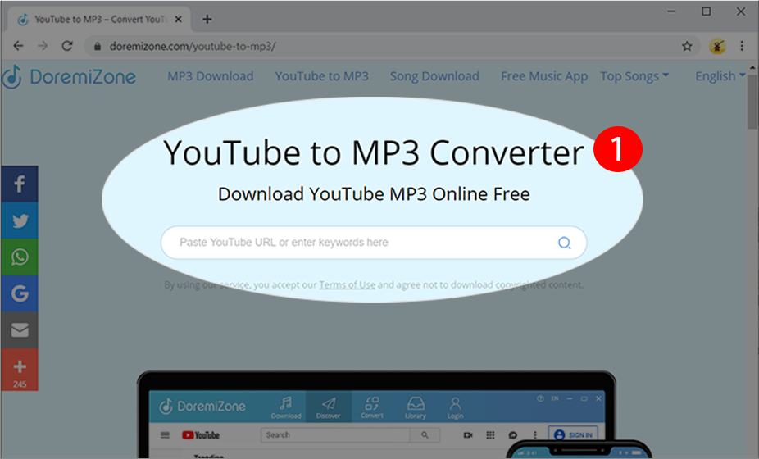Click the messages bubble icon in app preview
Screen dimensions: 759x459
click(x=512, y=434)
